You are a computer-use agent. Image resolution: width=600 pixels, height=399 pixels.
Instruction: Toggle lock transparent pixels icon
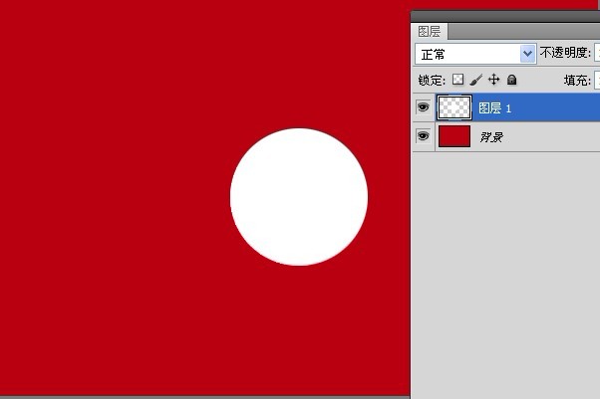click(x=458, y=80)
